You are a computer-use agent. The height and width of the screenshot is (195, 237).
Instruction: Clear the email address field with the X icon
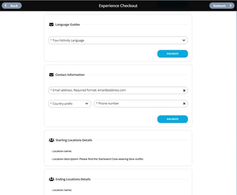pos(184,91)
